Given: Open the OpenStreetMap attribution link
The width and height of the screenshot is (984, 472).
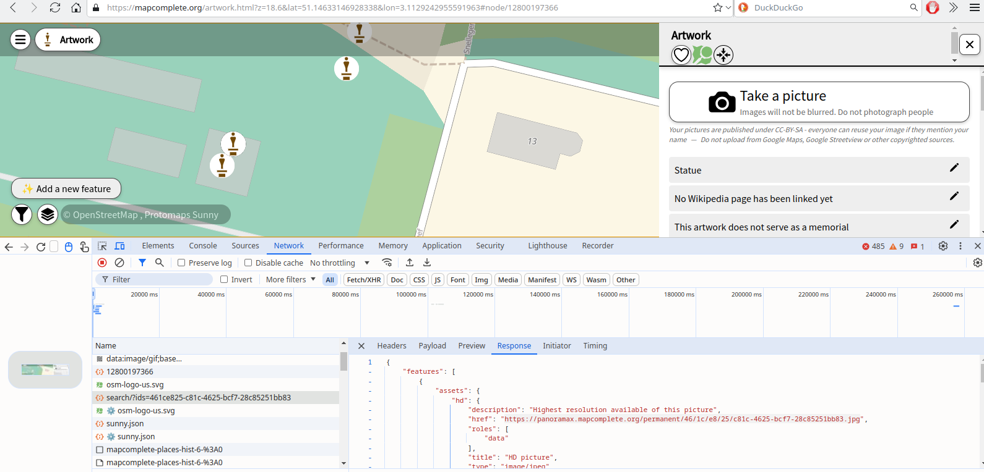Looking at the screenshot, I should coord(105,215).
